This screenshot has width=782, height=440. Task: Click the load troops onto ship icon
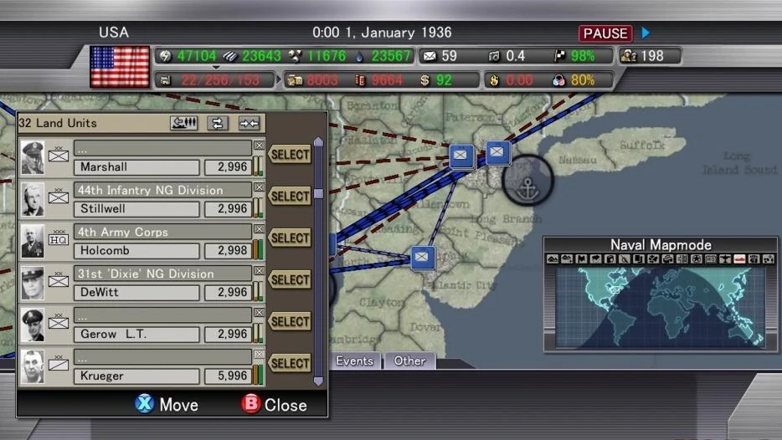pos(184,123)
